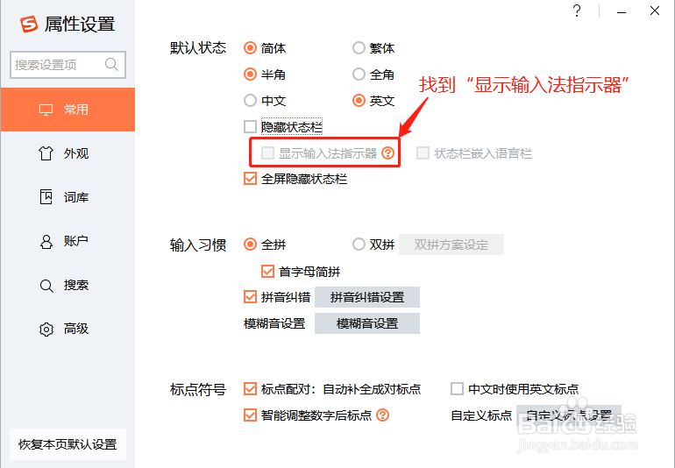Set default state to 英文
The height and width of the screenshot is (468, 675).
pyautogui.click(x=359, y=100)
